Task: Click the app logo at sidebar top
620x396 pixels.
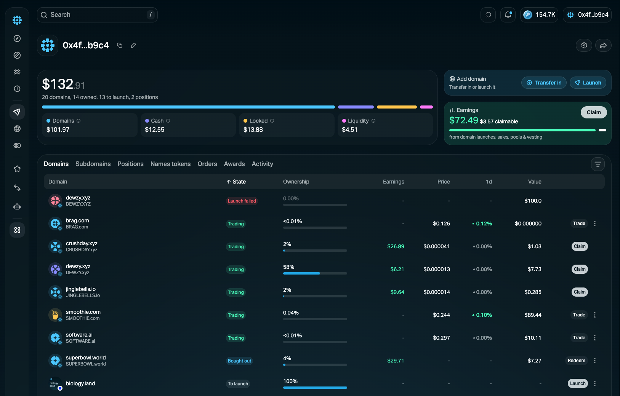Action: pos(17,20)
